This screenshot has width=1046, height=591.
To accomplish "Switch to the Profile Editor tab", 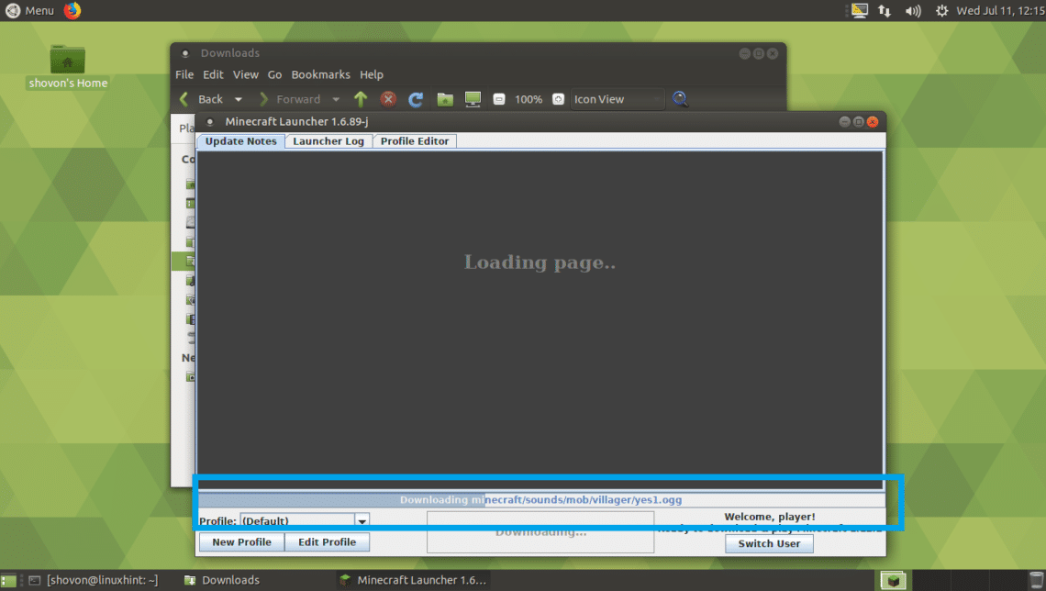I will tap(415, 141).
